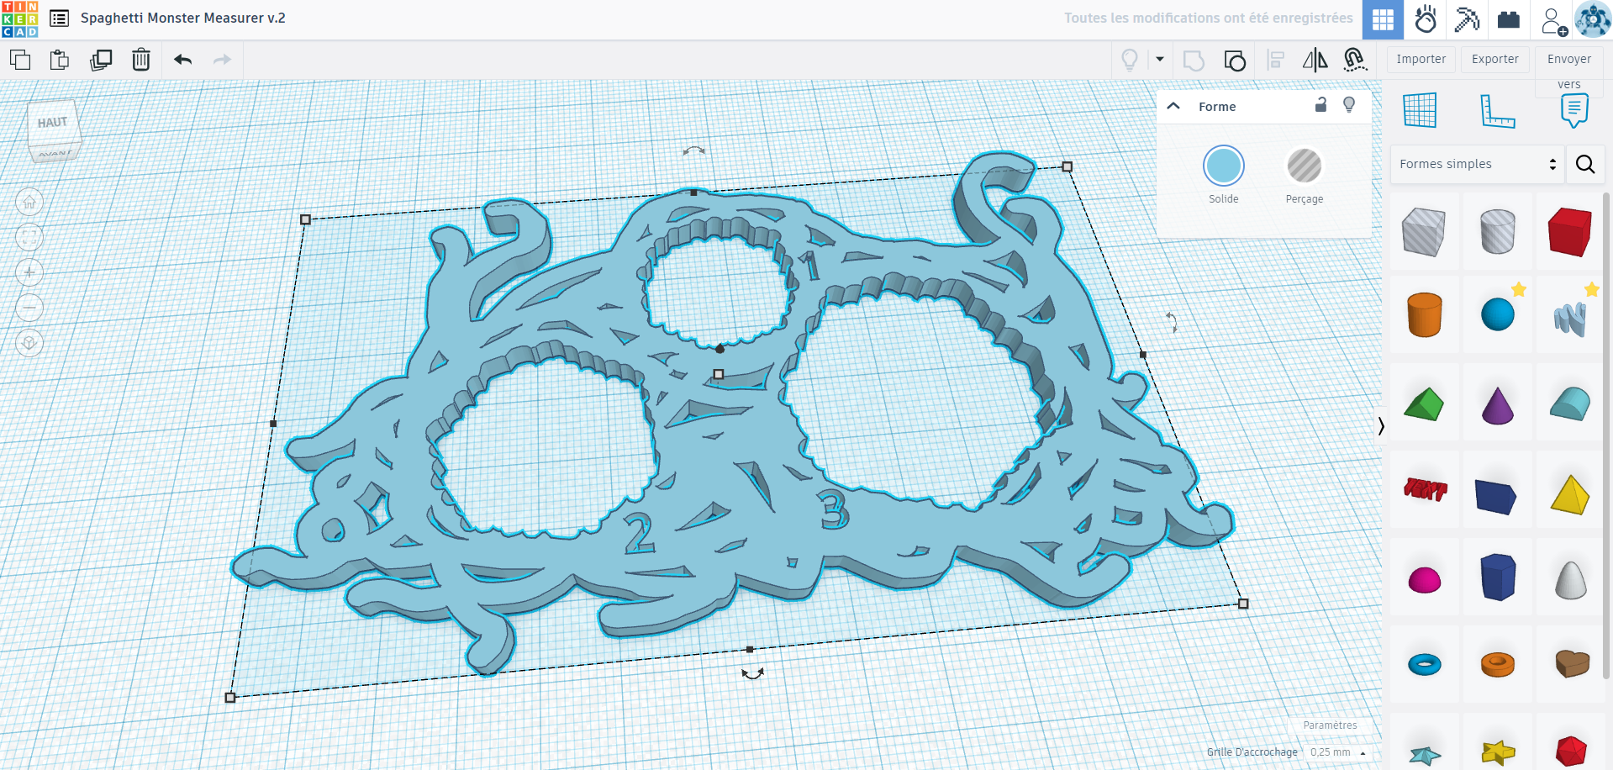Delete the selected shape with trash icon
This screenshot has width=1613, height=770.
coord(141,60)
